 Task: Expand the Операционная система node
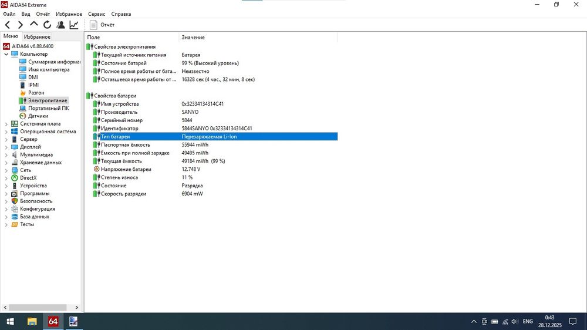(6, 132)
